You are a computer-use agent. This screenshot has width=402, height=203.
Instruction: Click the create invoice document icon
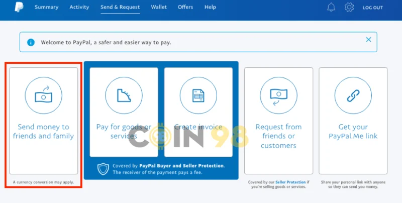coord(198,95)
